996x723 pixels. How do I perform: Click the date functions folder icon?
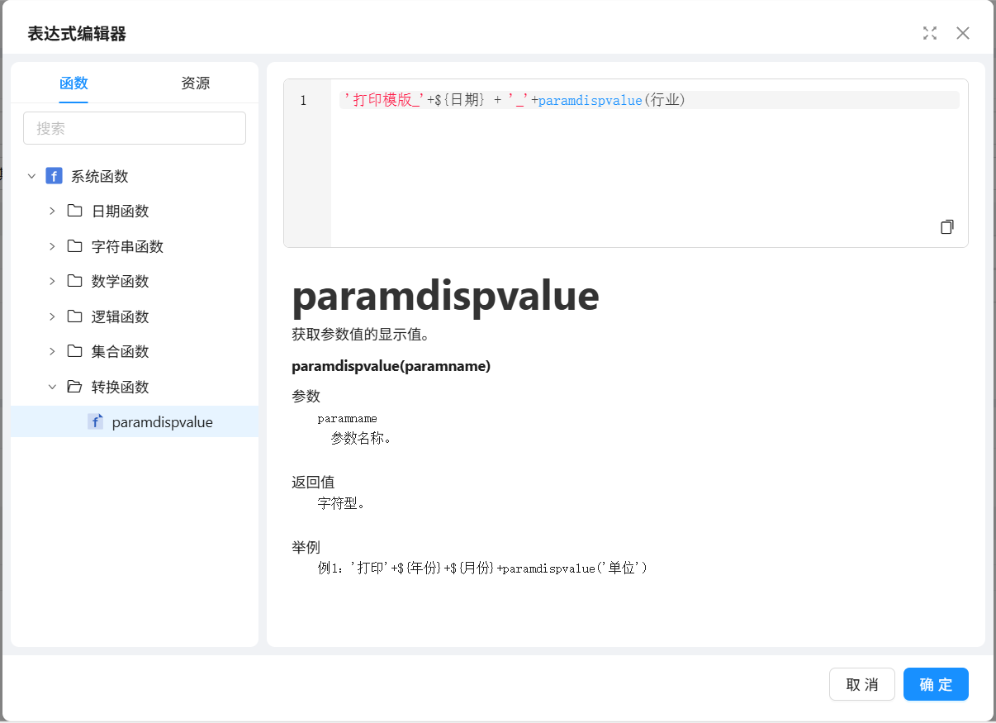click(75, 211)
